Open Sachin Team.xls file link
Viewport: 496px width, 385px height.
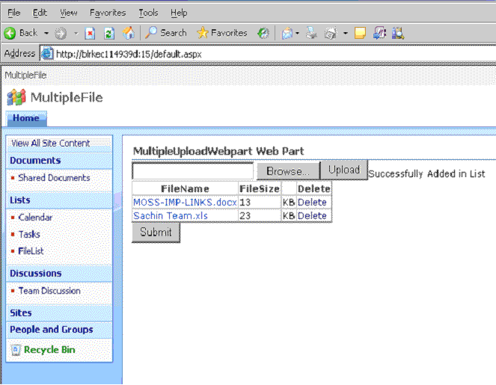171,216
